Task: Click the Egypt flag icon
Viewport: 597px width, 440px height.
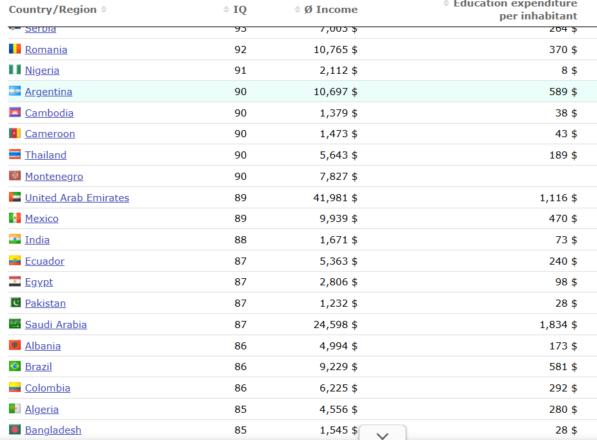Action: point(15,281)
